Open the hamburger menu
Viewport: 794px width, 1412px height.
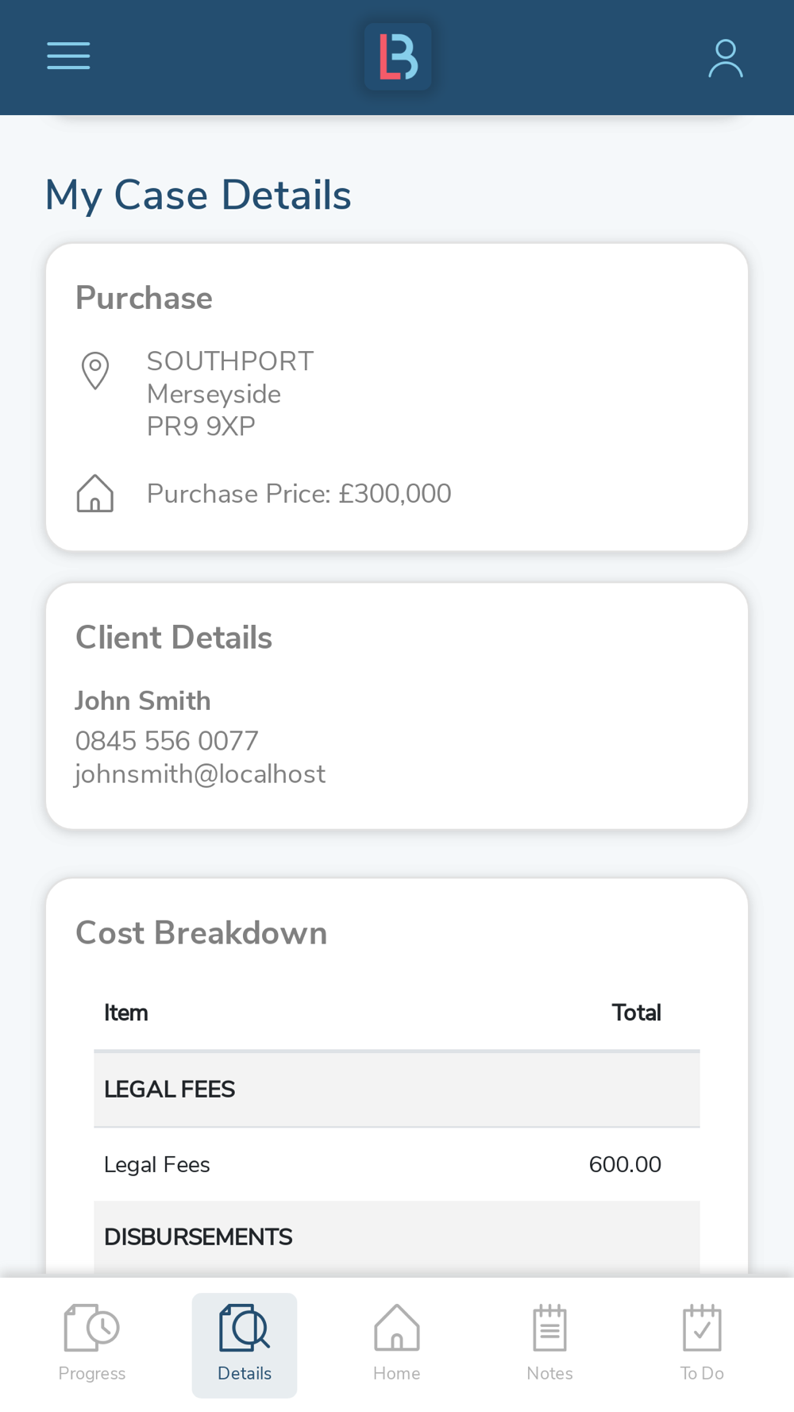point(68,56)
